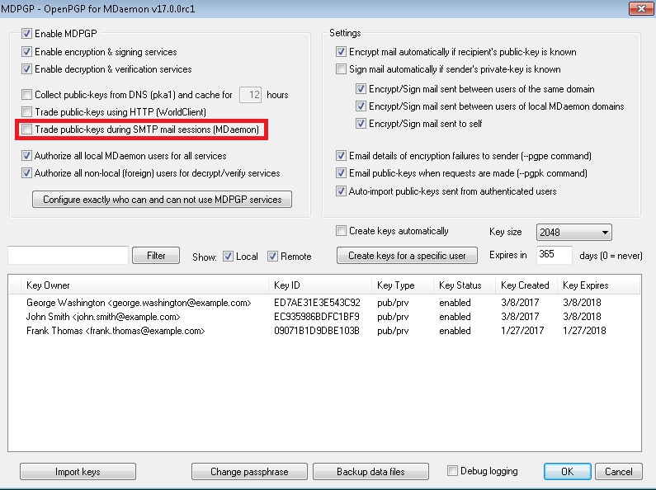This screenshot has width=656, height=490.
Task: Enable Collect public-keys from DNS (pka1)
Action: (26, 95)
